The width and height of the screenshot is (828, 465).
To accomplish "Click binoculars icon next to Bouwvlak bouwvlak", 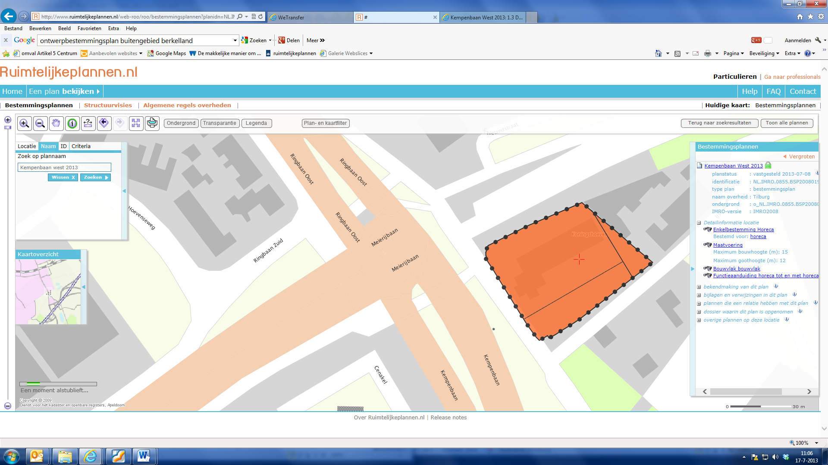I will pyautogui.click(x=708, y=269).
